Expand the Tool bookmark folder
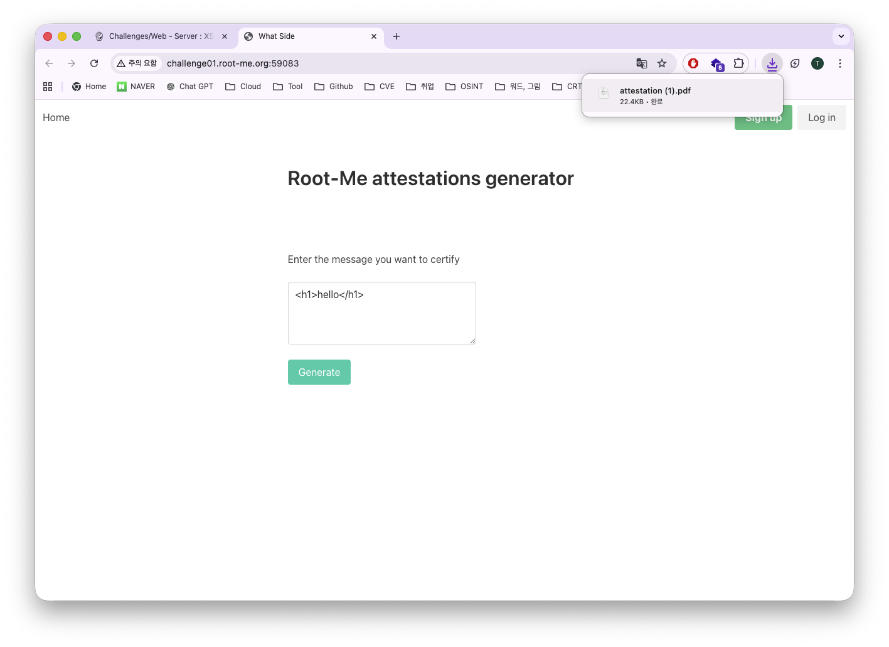The height and width of the screenshot is (647, 889). 288,87
